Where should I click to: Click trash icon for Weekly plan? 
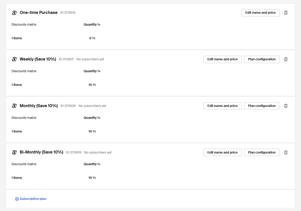[286, 59]
